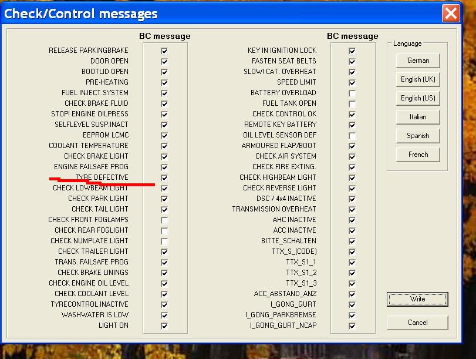Screen dimensions: 476x359
Task: Toggle SPEED LIMIT checkbox
Action: (352, 83)
